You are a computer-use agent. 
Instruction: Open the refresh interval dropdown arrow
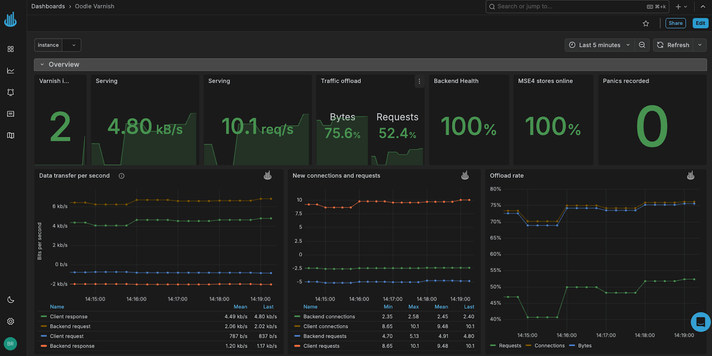[700, 45]
